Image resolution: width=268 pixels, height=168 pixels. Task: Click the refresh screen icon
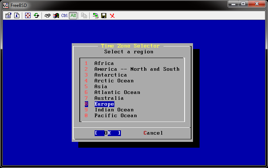click(36, 16)
